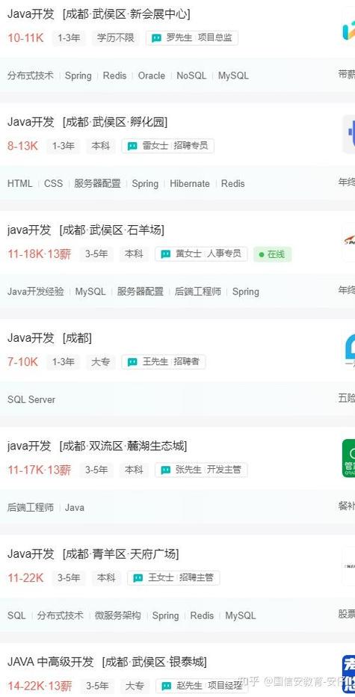This screenshot has height=697, width=355.
Task: Click the 11-17K·13薪 salary text
Action: coord(39,470)
